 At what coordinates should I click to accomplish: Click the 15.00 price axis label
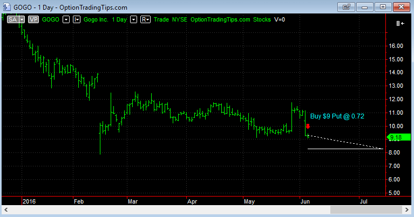(x=396, y=59)
